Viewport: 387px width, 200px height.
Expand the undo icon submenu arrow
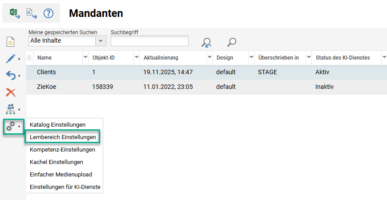(19, 76)
